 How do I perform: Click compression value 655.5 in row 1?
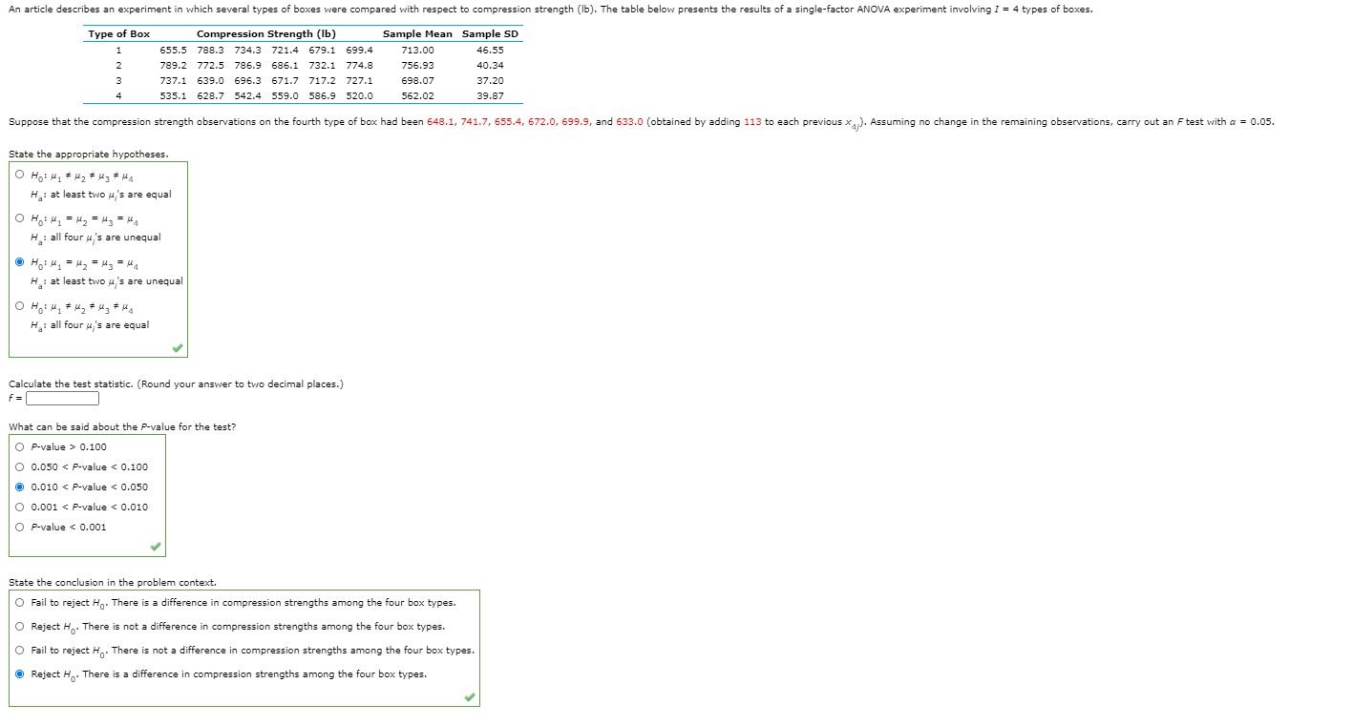coord(174,50)
